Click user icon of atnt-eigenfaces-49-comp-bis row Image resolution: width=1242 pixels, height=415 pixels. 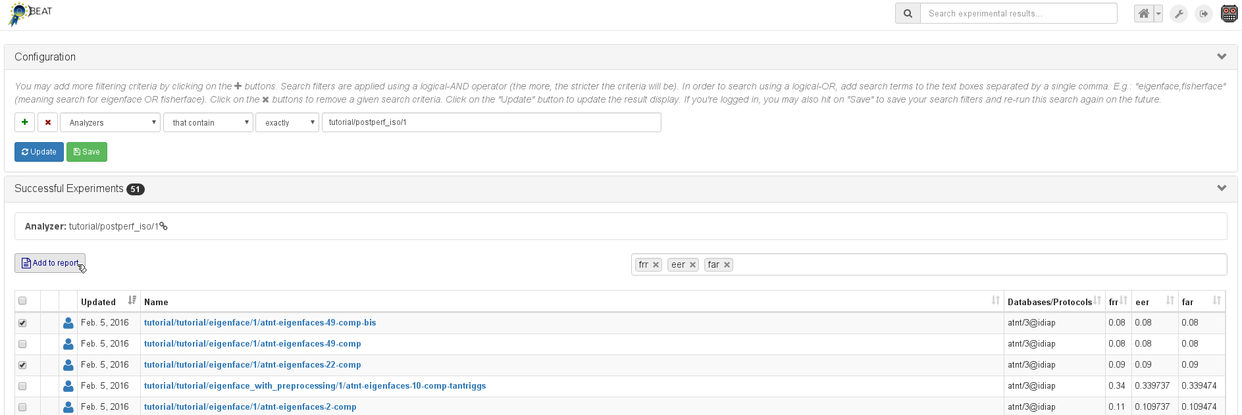[68, 323]
